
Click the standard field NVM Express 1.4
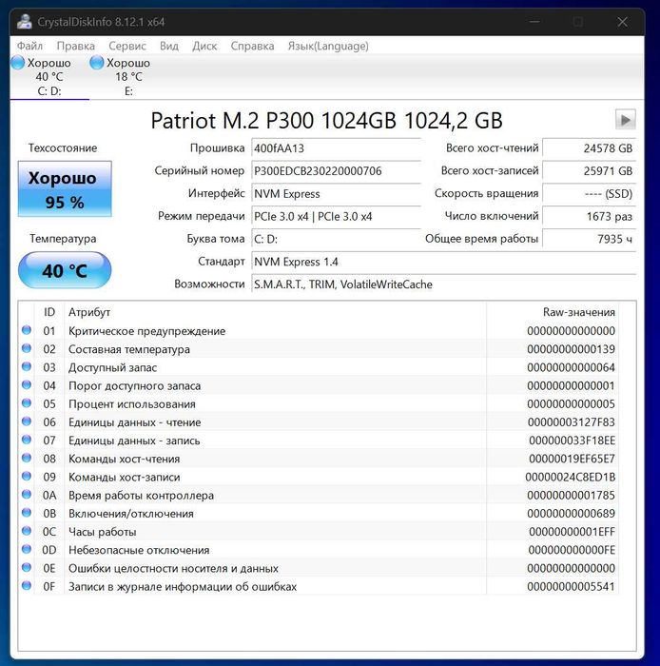443,262
